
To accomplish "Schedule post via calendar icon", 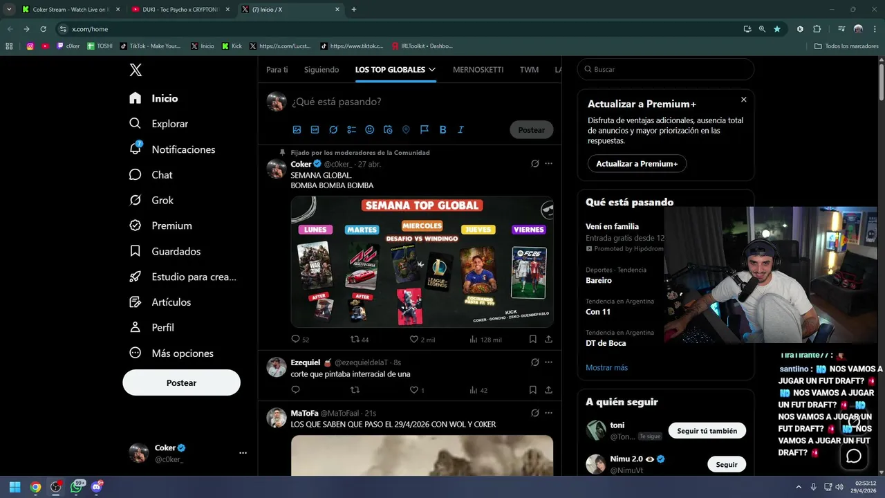I will 388,129.
